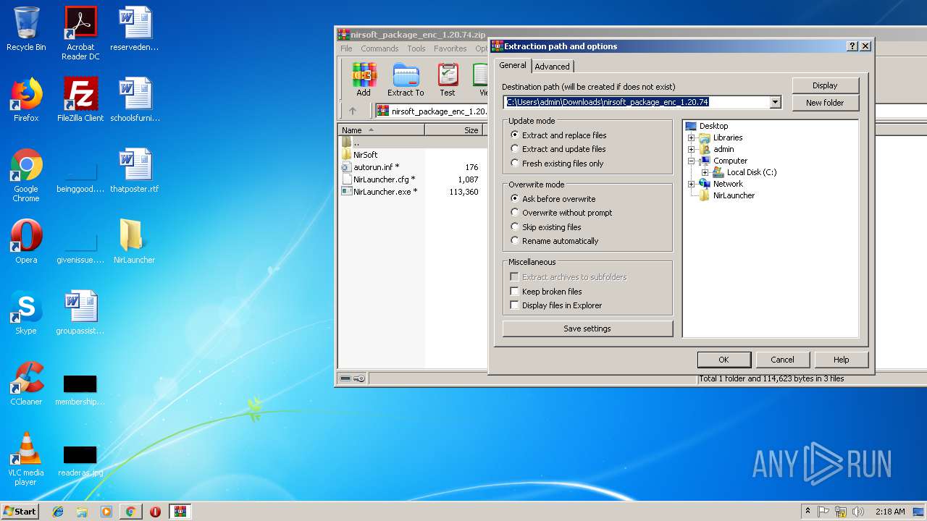927x521 pixels.
Task: Click the Chrome icon in the taskbar
Action: [x=130, y=512]
